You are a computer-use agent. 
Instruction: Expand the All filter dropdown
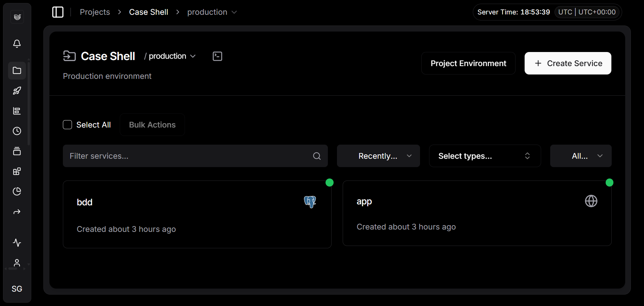point(580,156)
